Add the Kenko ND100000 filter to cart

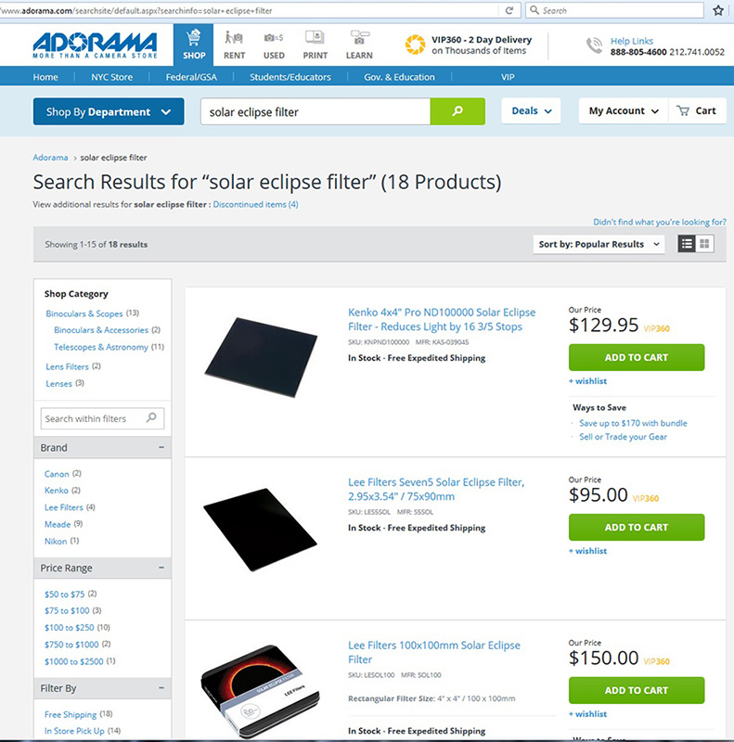click(x=637, y=357)
